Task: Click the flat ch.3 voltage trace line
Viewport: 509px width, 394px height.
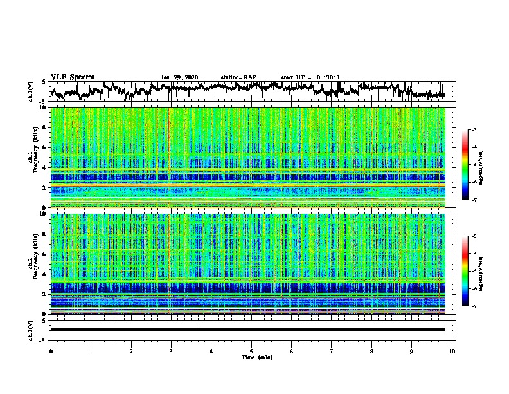Action: click(x=248, y=330)
